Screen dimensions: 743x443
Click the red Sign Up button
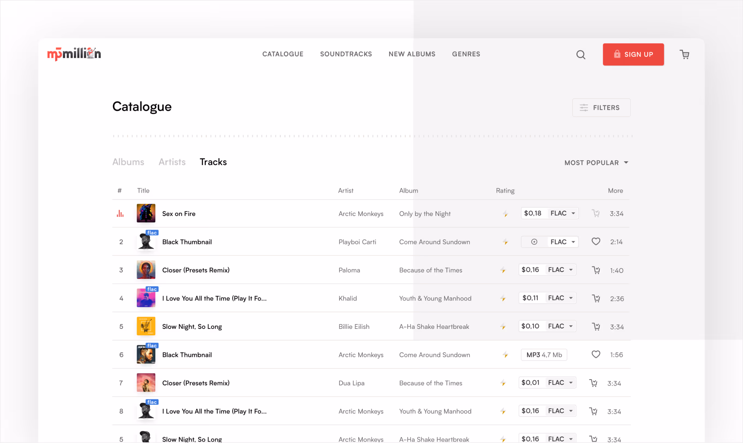[633, 54]
